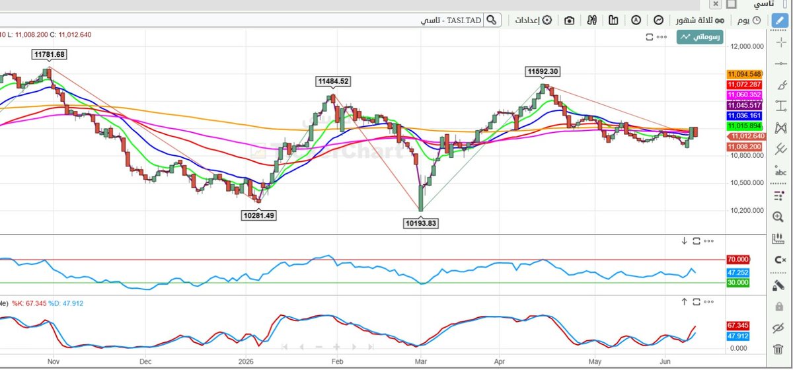793x370 pixels.
Task: Click the 11,008.200 price label
Action: click(x=745, y=147)
